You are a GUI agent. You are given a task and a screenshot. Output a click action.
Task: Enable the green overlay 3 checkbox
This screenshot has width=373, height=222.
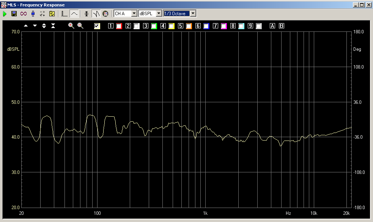(x=154, y=26)
